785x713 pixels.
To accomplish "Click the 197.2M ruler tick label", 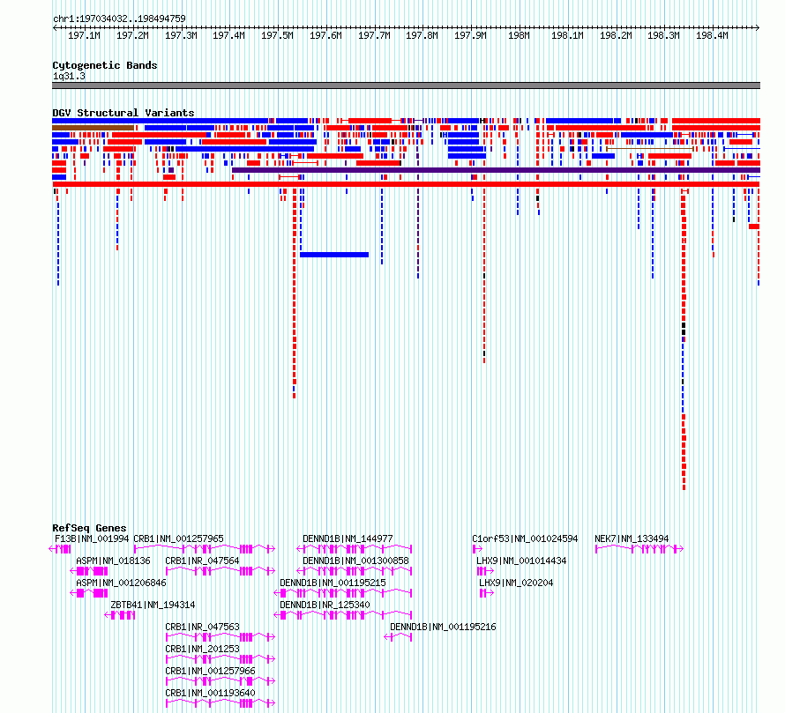I will coord(132,35).
